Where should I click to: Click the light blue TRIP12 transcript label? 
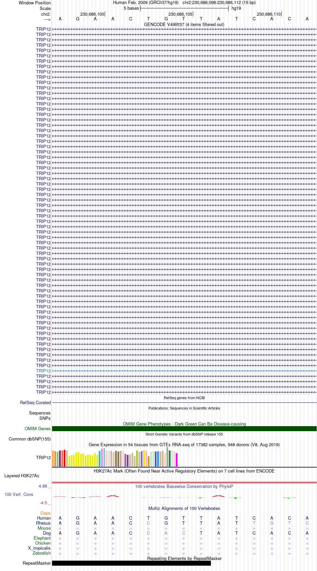pyautogui.click(x=43, y=371)
